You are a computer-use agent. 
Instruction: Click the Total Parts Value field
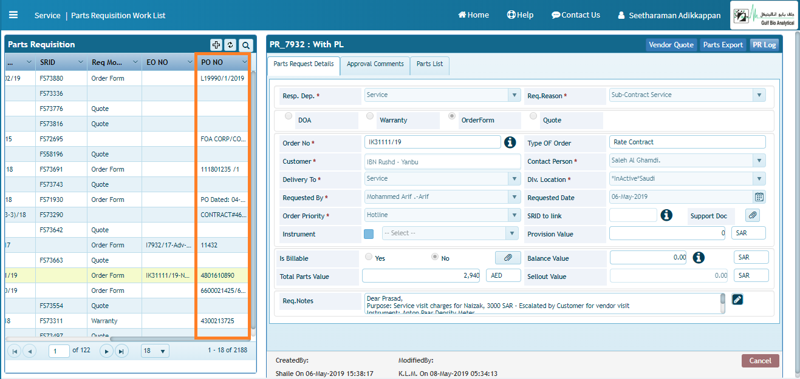coord(422,275)
